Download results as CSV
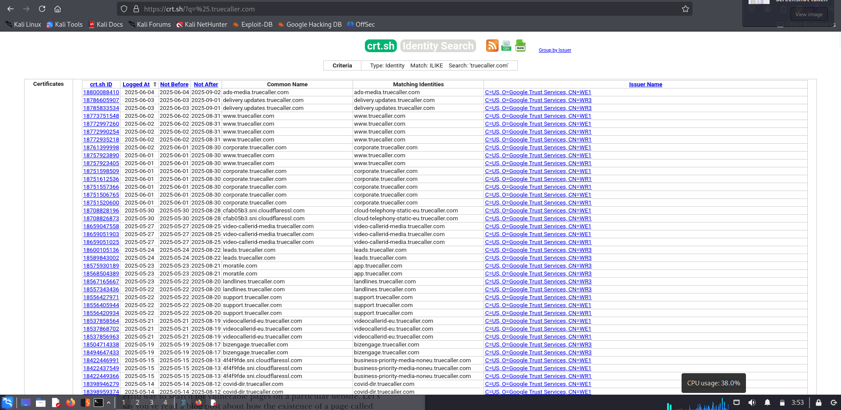 [506, 46]
